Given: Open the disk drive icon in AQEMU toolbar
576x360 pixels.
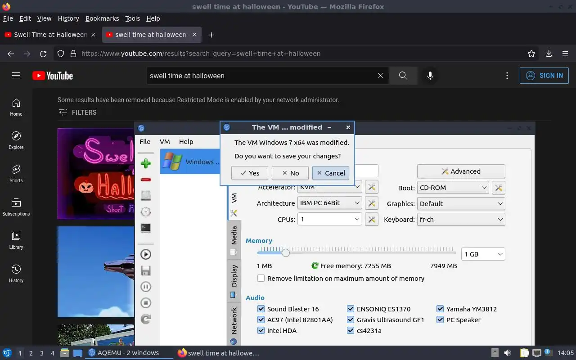Looking at the screenshot, I should coord(145,195).
